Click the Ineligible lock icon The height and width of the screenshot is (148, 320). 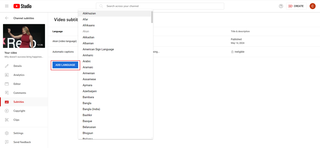coord(232,52)
